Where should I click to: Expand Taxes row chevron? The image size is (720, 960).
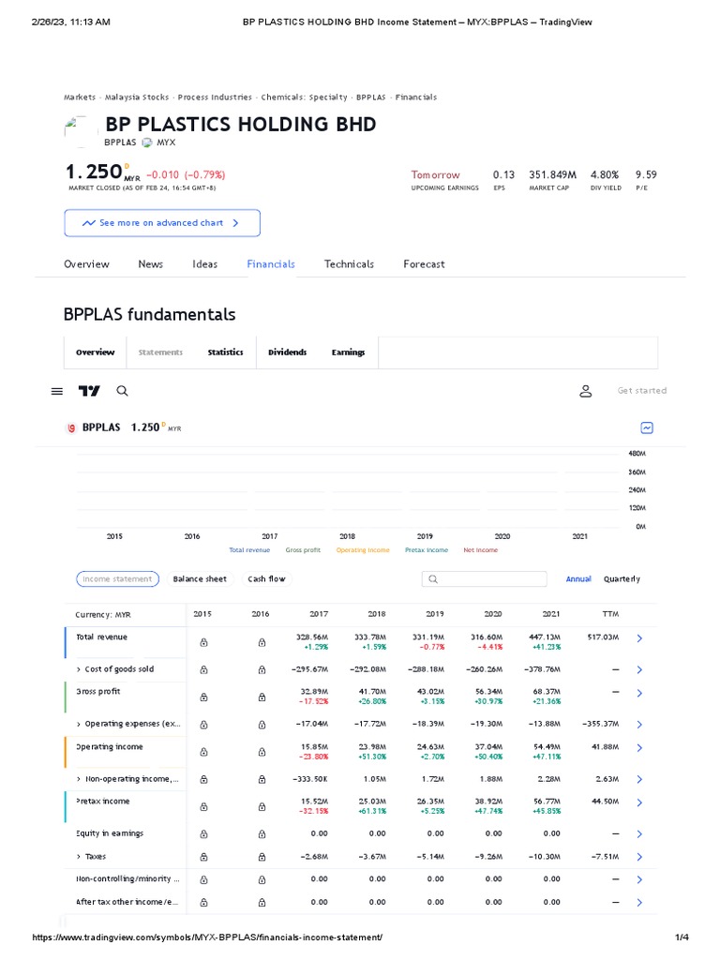pyautogui.click(x=79, y=857)
